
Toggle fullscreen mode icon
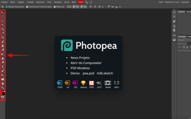[91, 2]
